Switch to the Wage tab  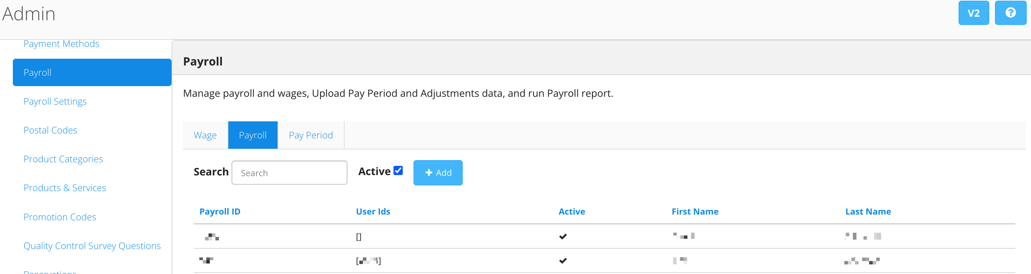pos(205,135)
